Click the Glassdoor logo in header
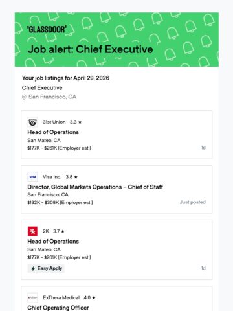 tap(47, 29)
